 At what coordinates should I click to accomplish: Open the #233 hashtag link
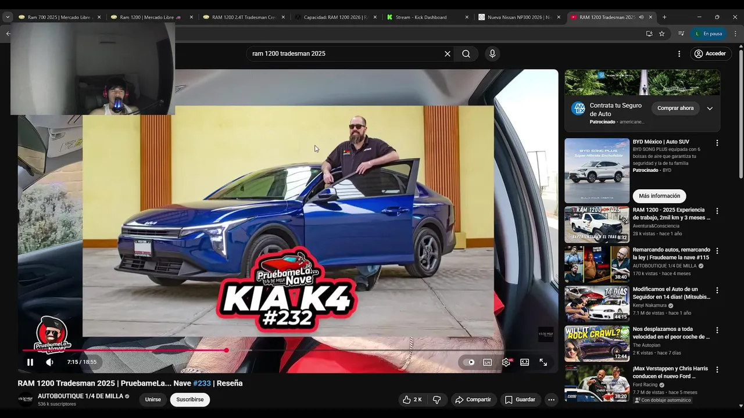pyautogui.click(x=202, y=383)
